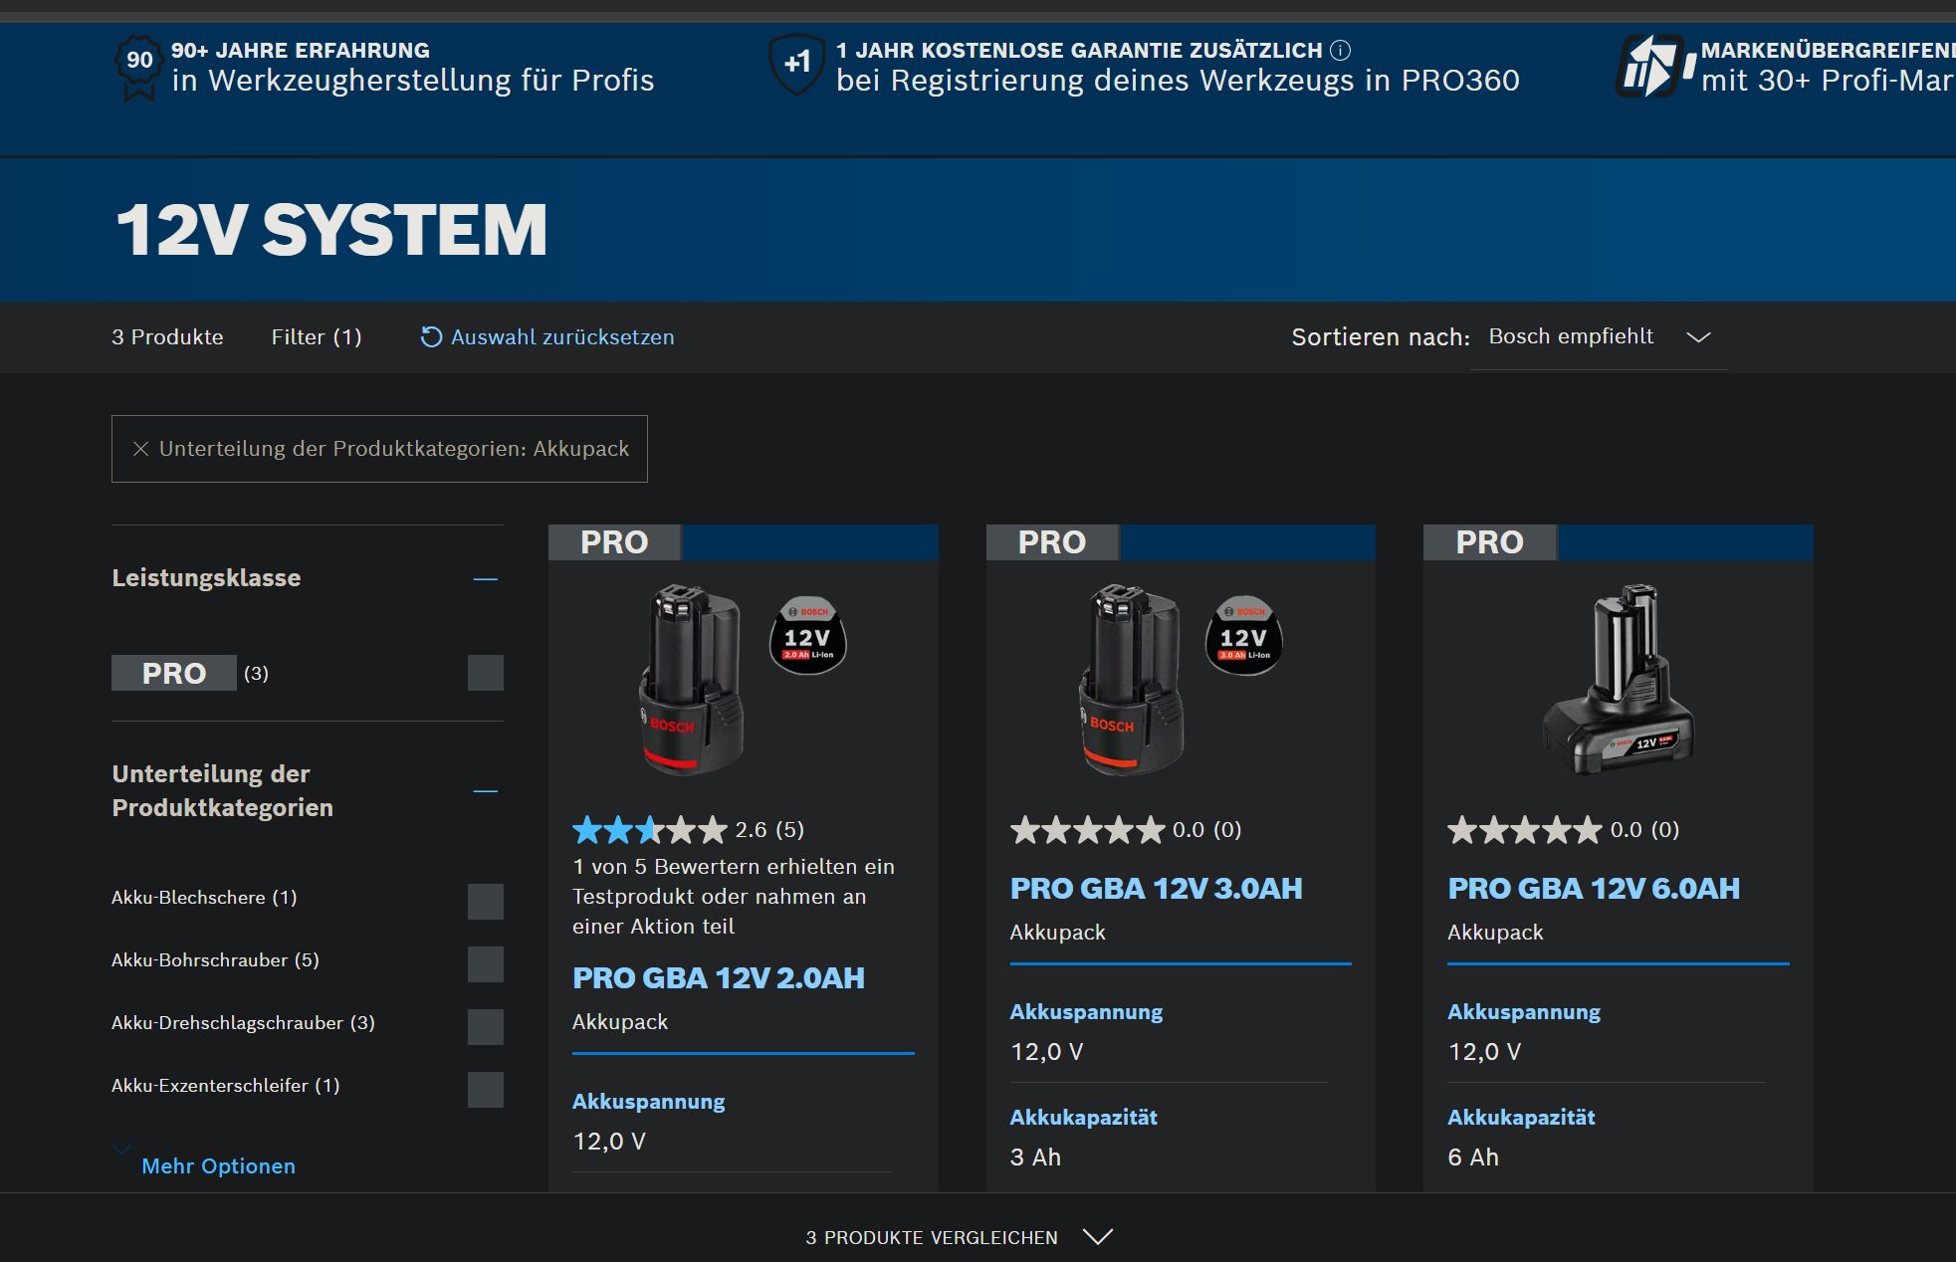Collapse the Unterteilung der Produktkategorien section

point(486,791)
